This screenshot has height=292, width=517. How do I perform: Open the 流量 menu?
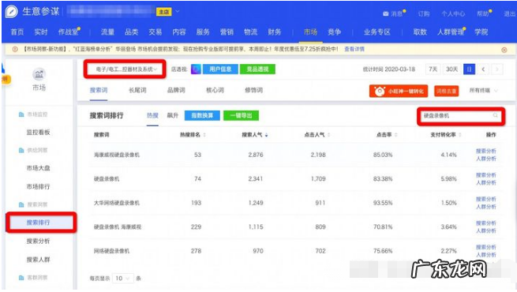pyautogui.click(x=107, y=32)
